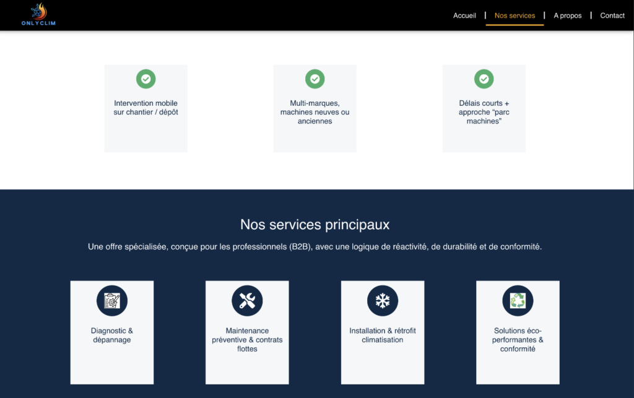This screenshot has height=398, width=634.
Task: Click the OnlyClim flame logo
Action: [x=38, y=15]
